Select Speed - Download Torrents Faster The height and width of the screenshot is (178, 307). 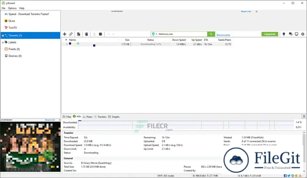[29, 14]
